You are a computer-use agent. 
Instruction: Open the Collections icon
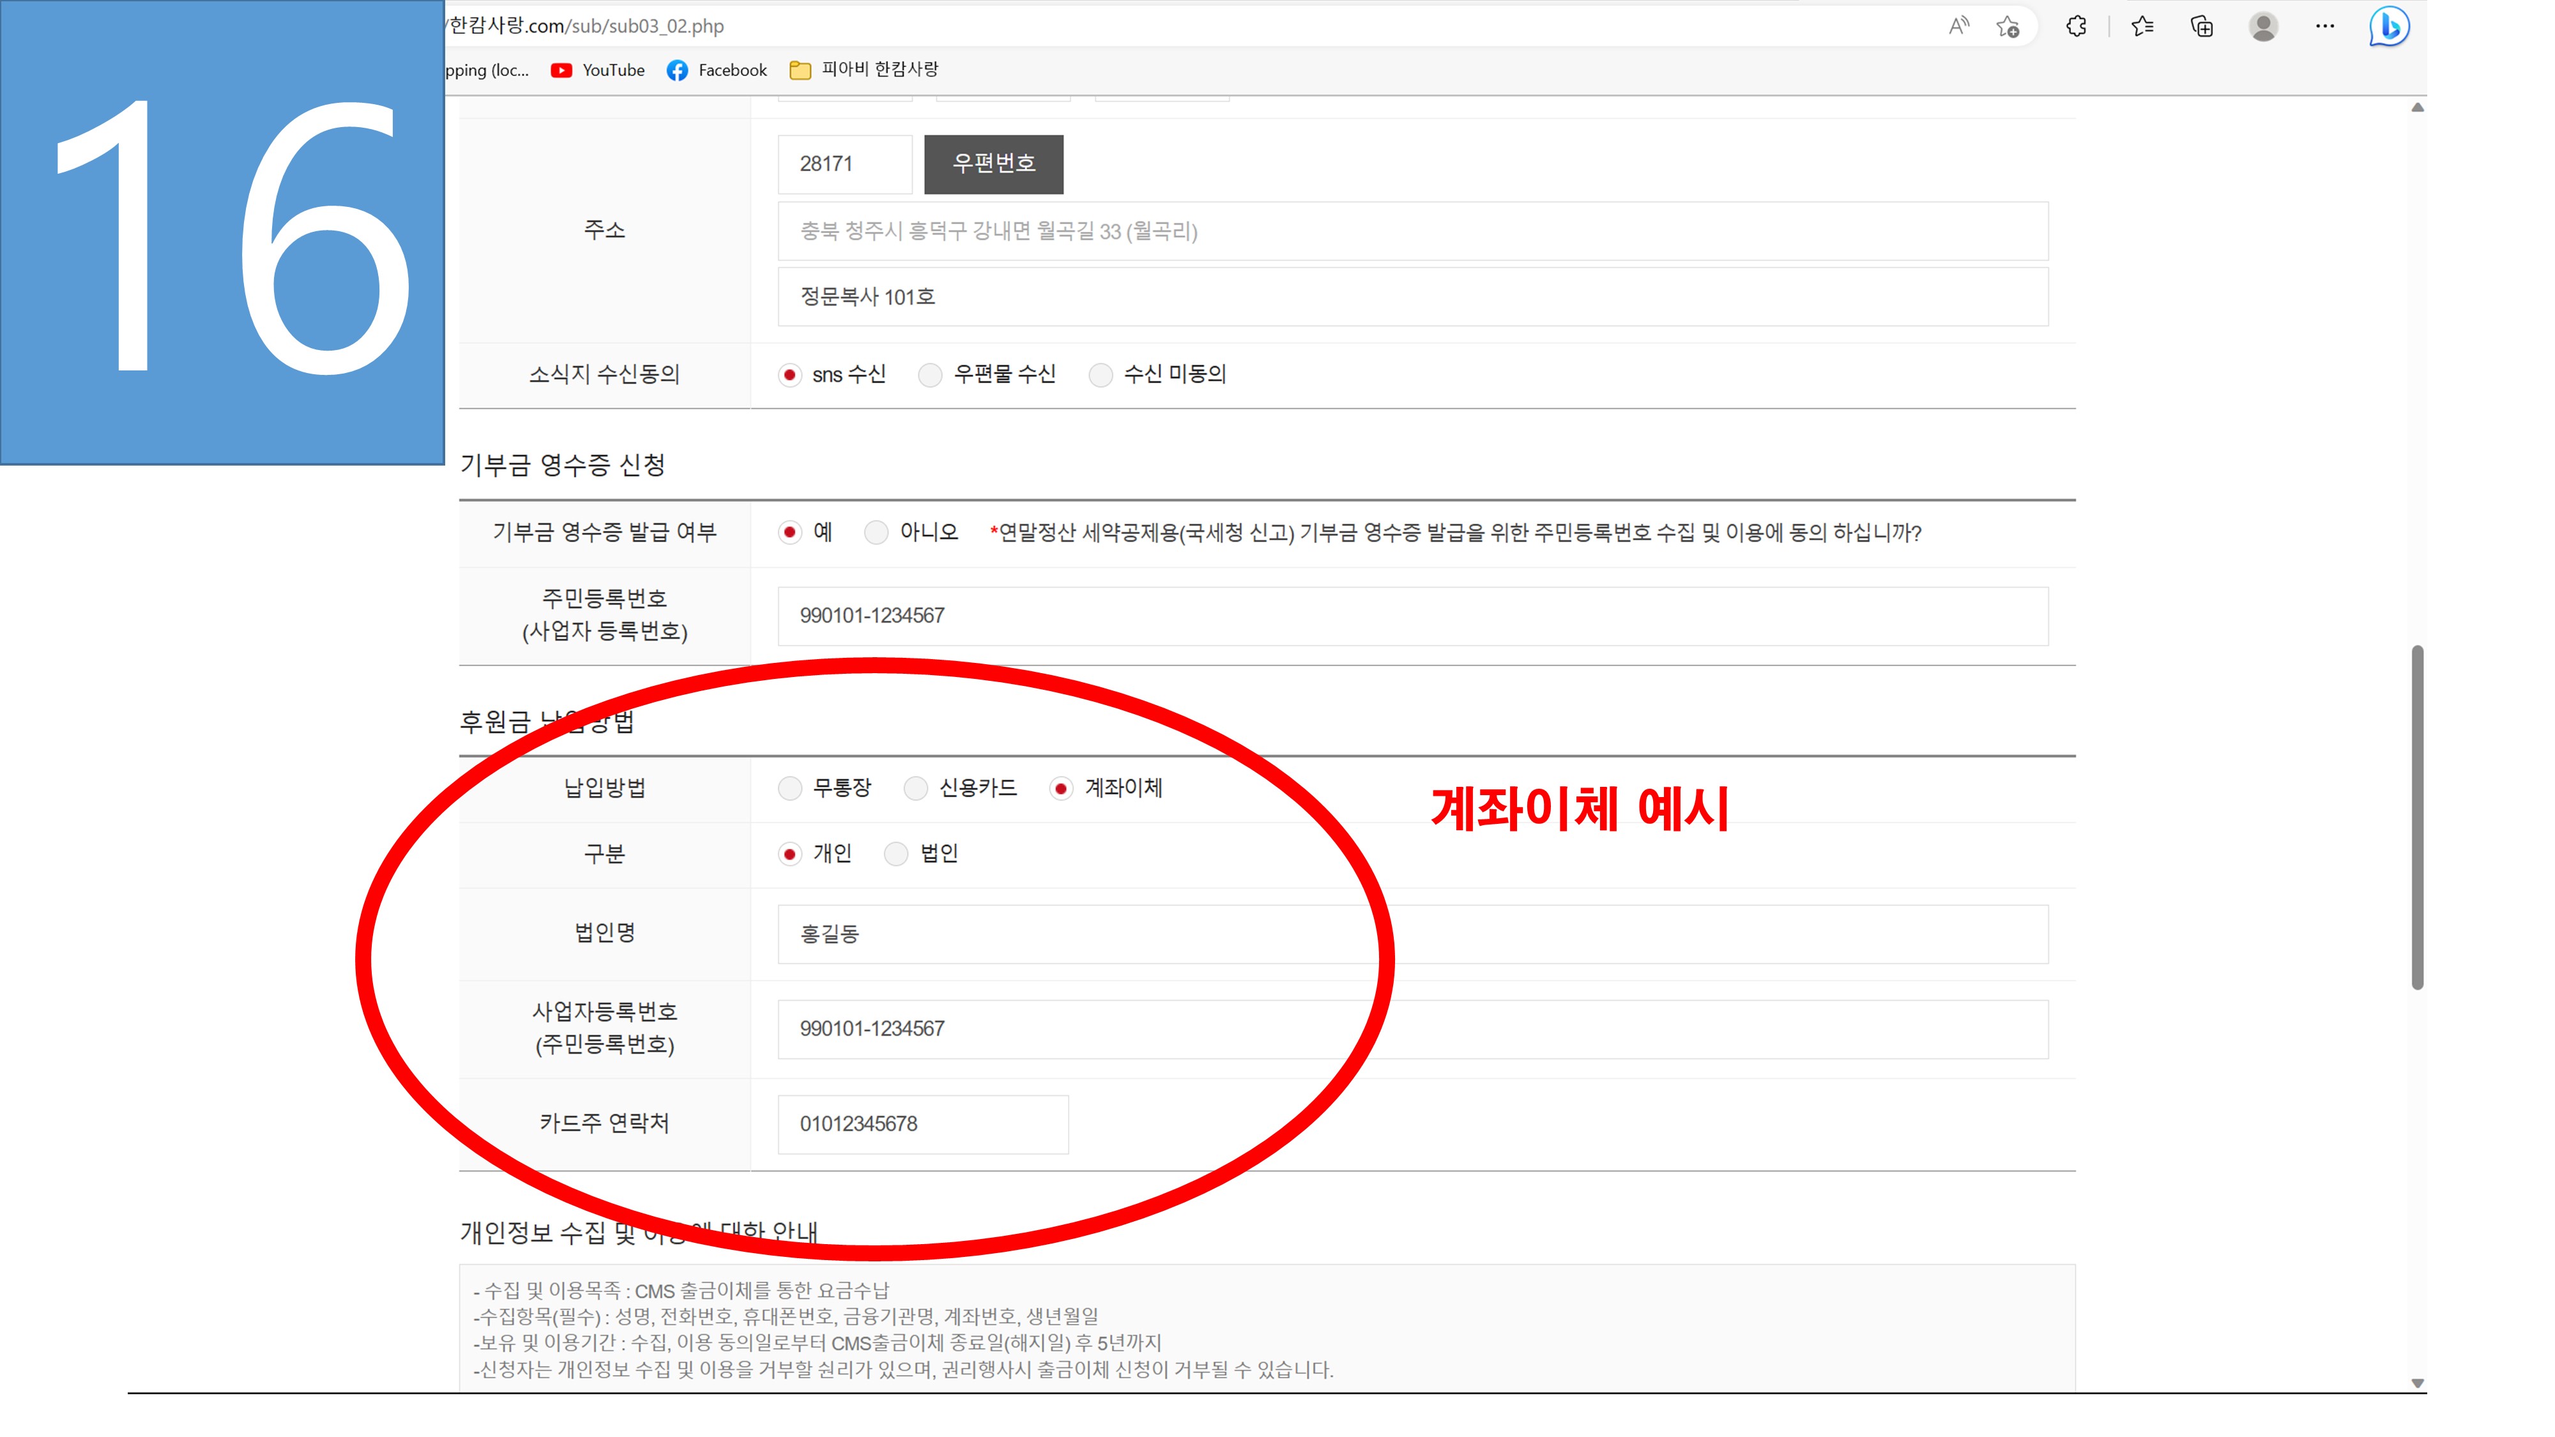[2202, 27]
